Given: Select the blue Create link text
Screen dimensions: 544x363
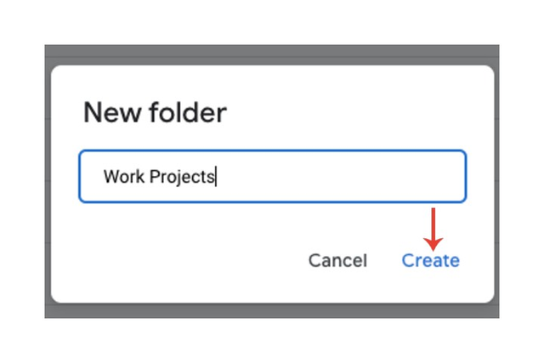Looking at the screenshot, I should coord(430,260).
